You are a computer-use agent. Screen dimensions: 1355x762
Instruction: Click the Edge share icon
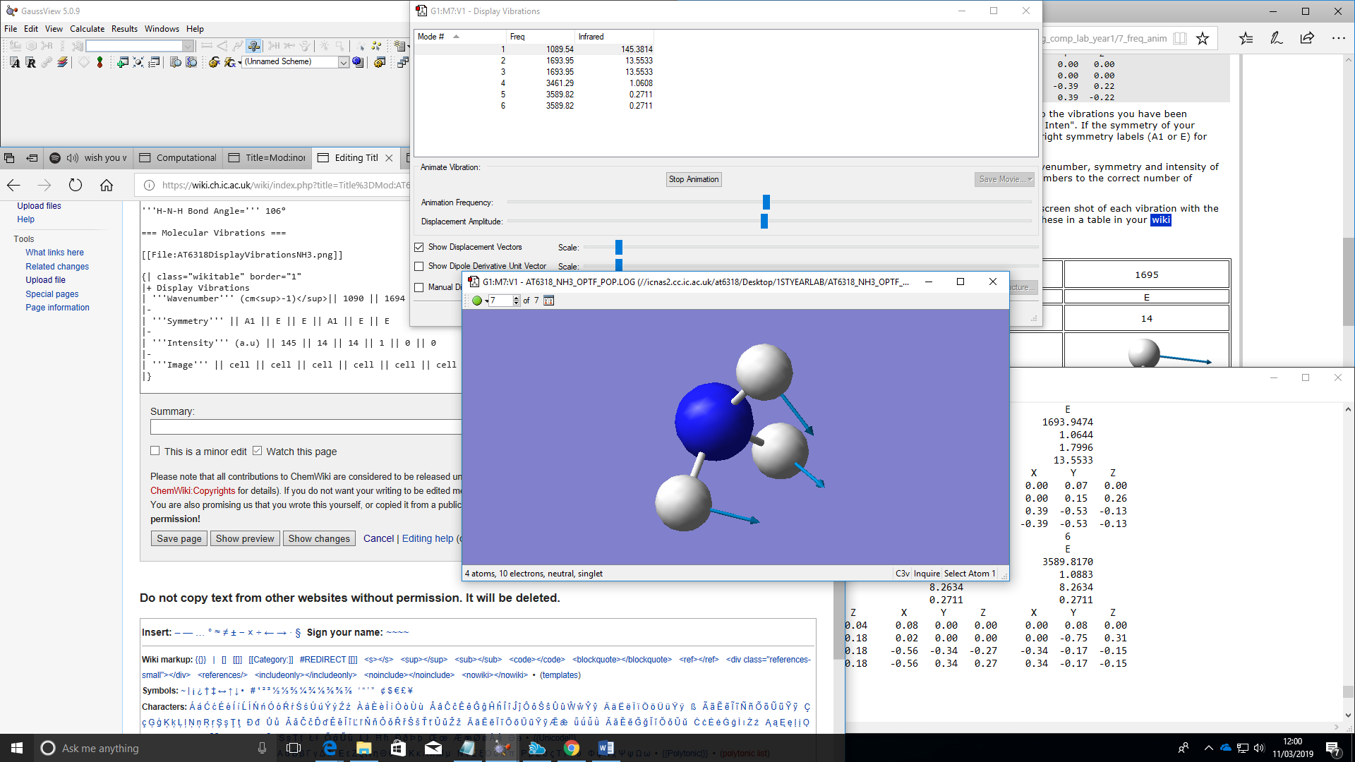click(1307, 39)
